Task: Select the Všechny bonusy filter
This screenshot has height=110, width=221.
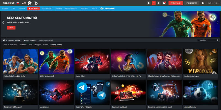Action: [x=56, y=45]
